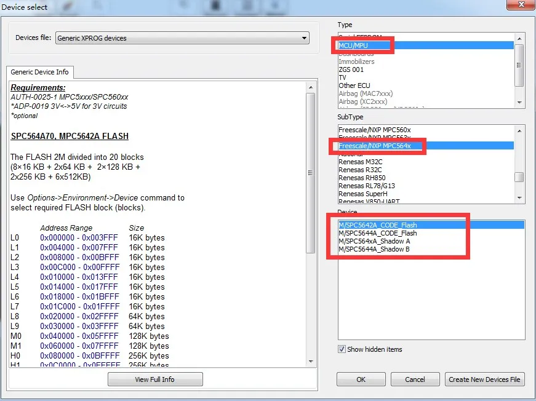Click View Full Info button
The height and width of the screenshot is (401, 536).
pyautogui.click(x=155, y=379)
